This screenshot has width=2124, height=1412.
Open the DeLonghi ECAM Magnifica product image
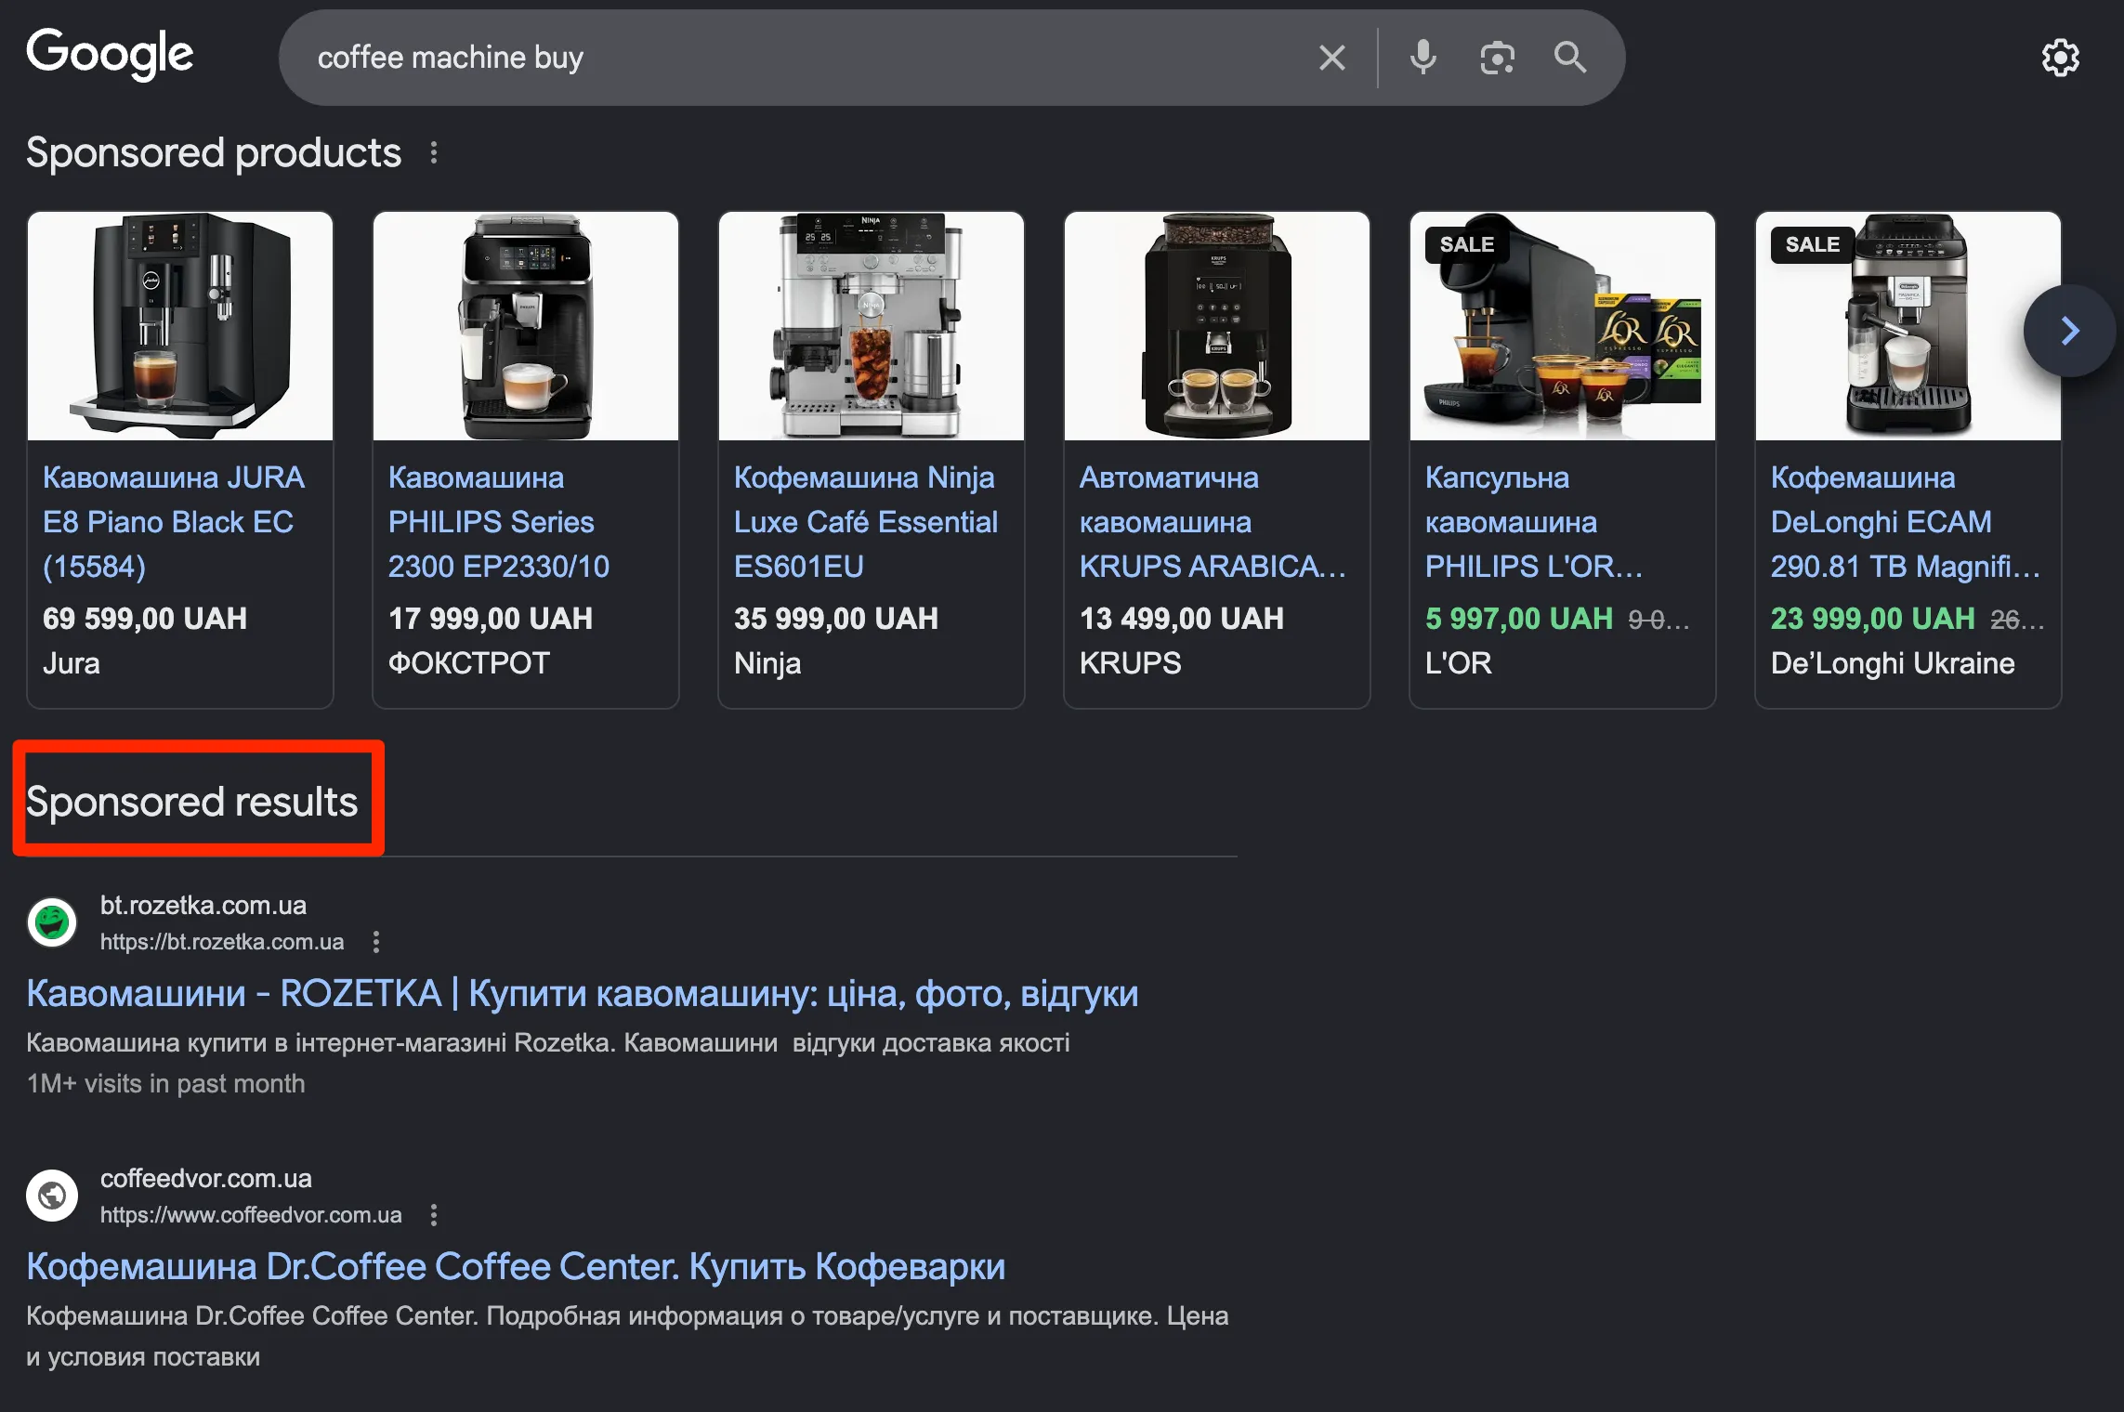click(1908, 326)
